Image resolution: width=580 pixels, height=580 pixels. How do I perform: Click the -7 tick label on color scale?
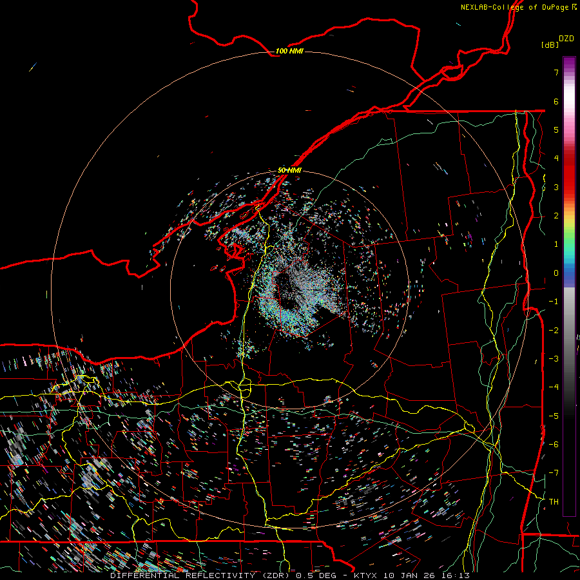point(554,473)
